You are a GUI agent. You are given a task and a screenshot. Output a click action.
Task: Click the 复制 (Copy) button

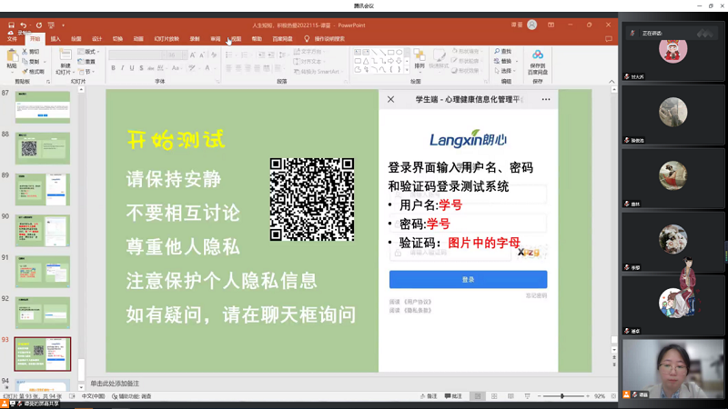point(31,62)
